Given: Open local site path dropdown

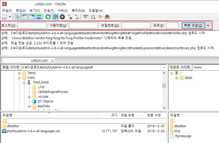Looking at the screenshot, I should [x=164, y=67].
